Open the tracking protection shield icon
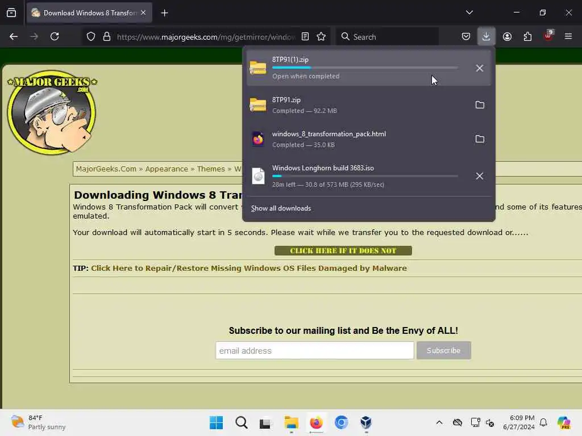This screenshot has height=436, width=582. tap(91, 36)
